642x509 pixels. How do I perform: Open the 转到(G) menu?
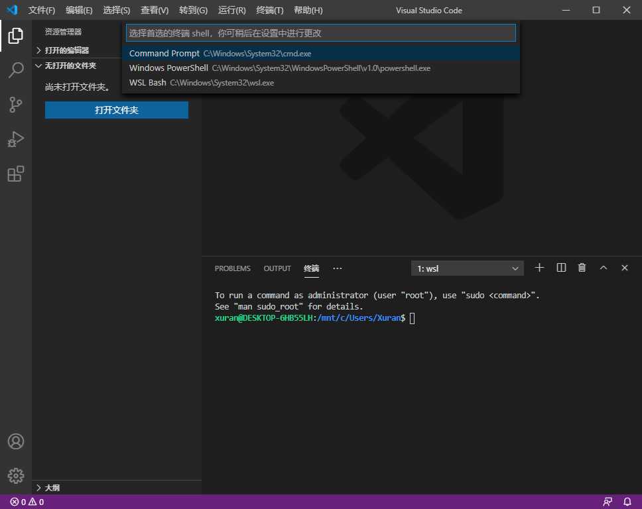[x=193, y=10]
